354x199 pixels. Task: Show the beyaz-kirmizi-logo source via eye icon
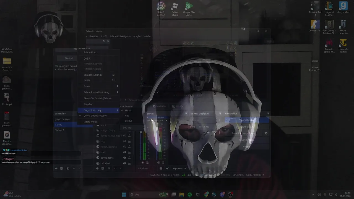click(124, 136)
